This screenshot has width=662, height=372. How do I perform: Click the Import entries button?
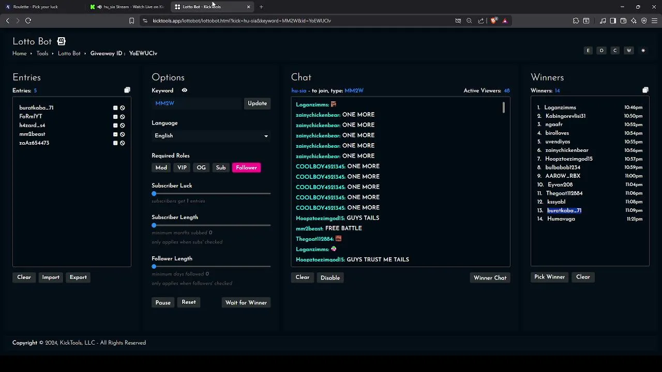tap(51, 277)
